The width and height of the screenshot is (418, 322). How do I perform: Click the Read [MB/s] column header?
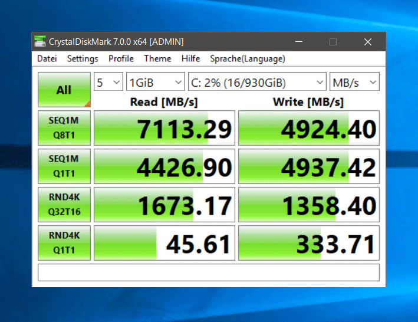tap(164, 102)
